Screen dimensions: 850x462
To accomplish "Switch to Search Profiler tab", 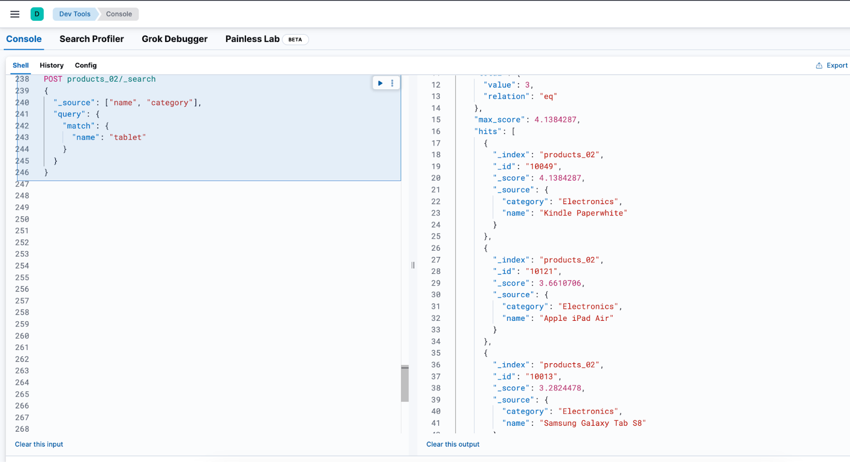I will tap(91, 39).
